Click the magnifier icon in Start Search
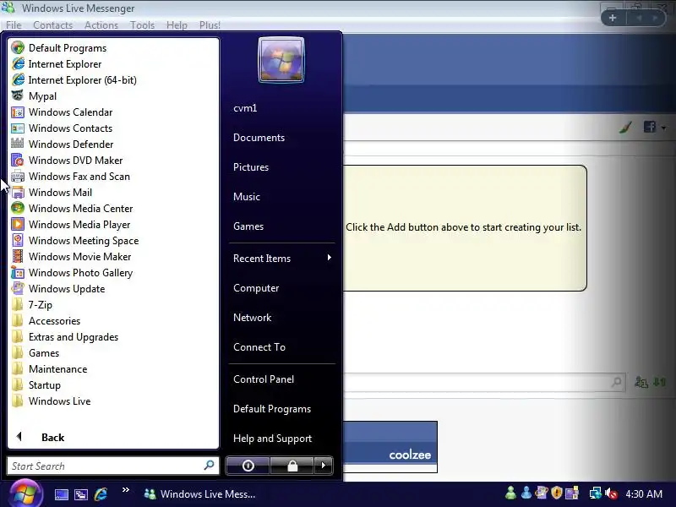676x507 pixels. (209, 466)
